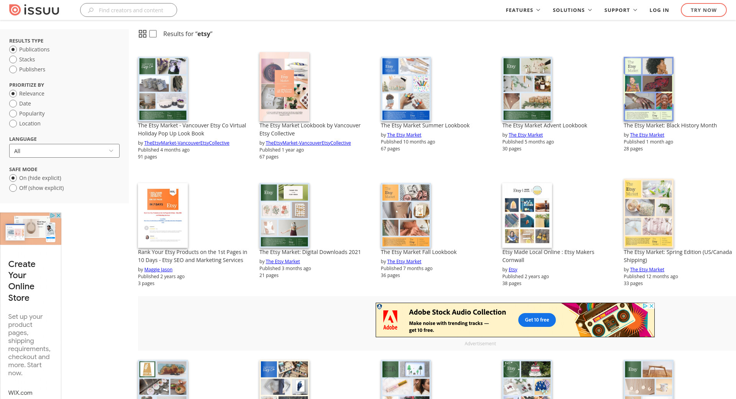Open the Language dropdown
The image size is (736, 399).
64,151
